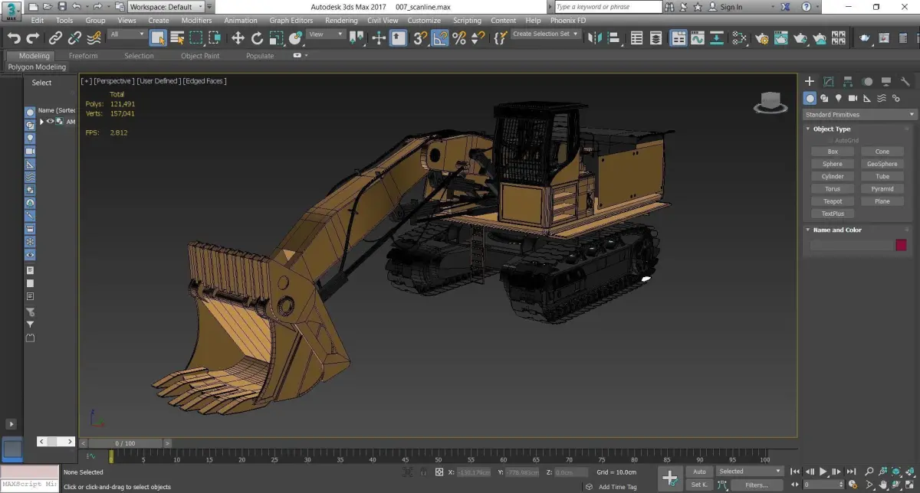Image resolution: width=920 pixels, height=493 pixels.
Task: Switch to the Freeform ribbon tab
Action: (83, 55)
